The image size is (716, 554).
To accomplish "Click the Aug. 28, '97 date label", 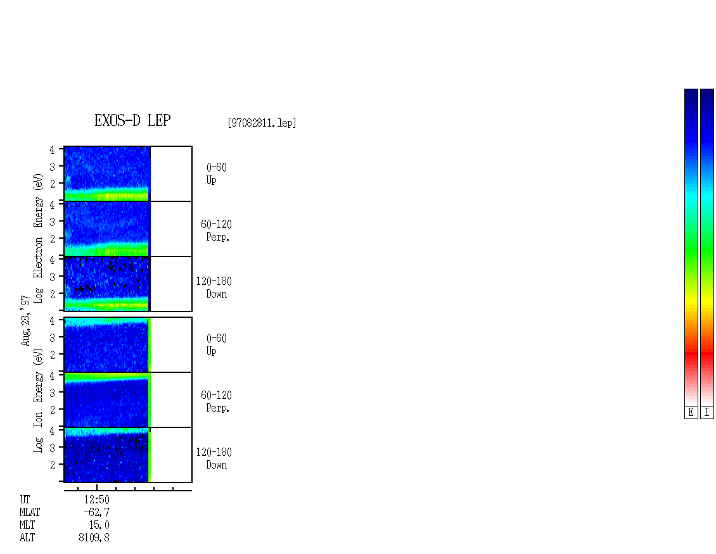I will pyautogui.click(x=25, y=320).
